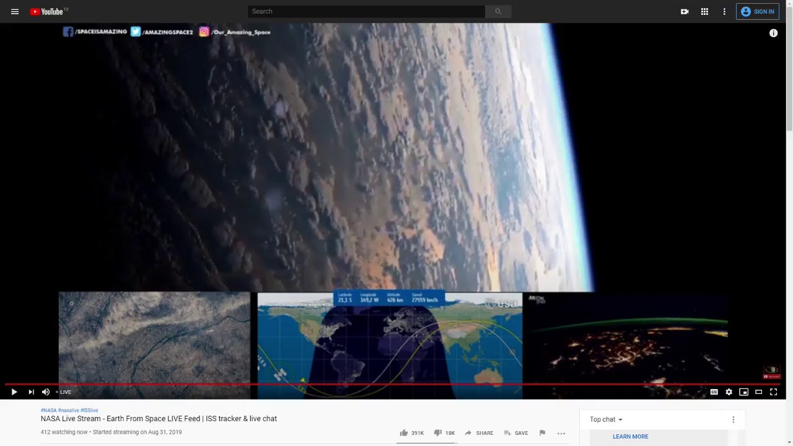Image resolution: width=793 pixels, height=446 pixels.
Task: Follow the LEARN MORE link in chat
Action: pos(631,437)
